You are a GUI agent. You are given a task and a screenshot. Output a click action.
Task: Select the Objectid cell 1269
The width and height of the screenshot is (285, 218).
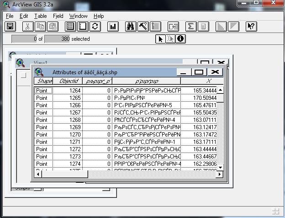point(68,127)
